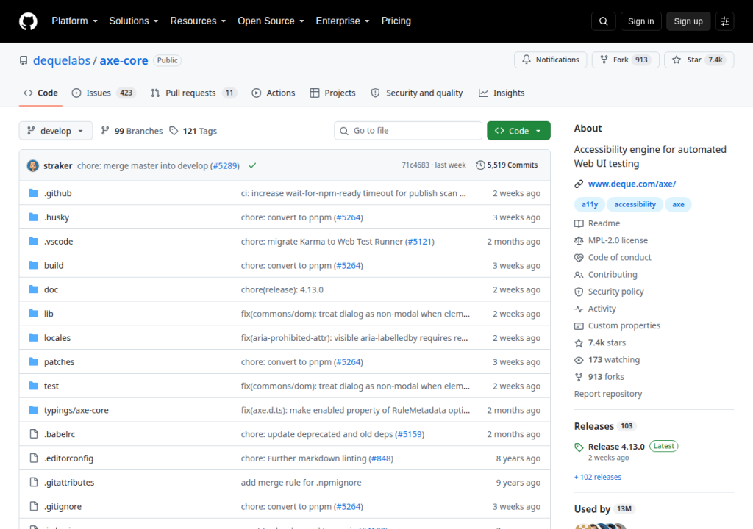This screenshot has width=753, height=529.
Task: Click the a11y topic tag
Action: coord(590,204)
